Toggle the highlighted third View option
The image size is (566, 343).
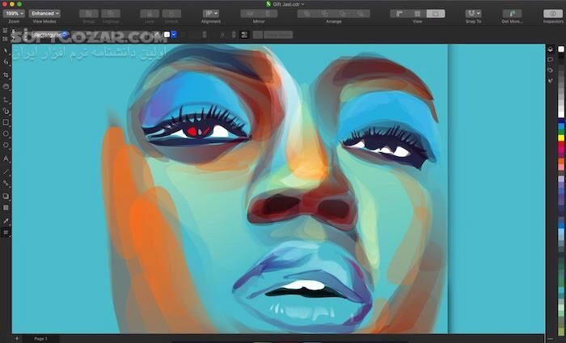436,14
